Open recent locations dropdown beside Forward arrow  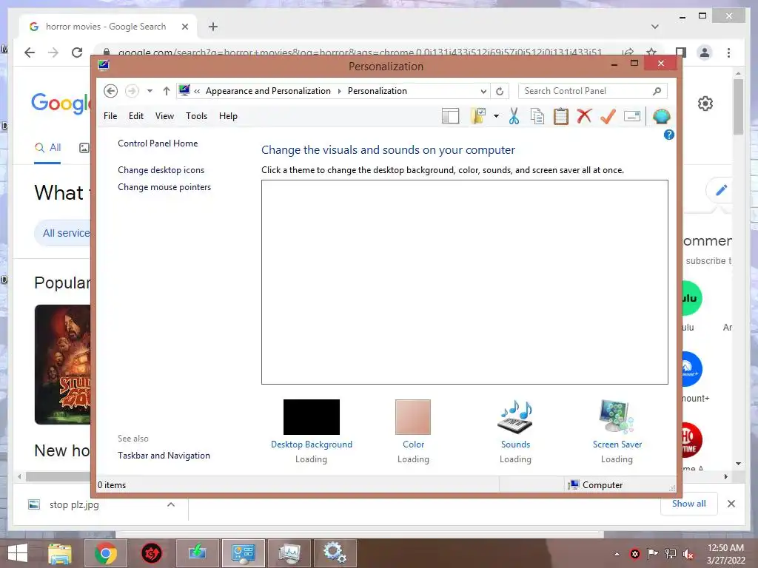150,91
